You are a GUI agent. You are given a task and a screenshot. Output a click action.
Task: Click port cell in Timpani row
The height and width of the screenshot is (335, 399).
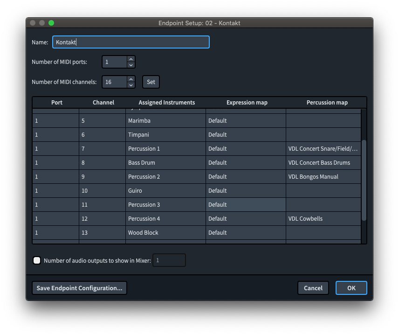pos(56,135)
